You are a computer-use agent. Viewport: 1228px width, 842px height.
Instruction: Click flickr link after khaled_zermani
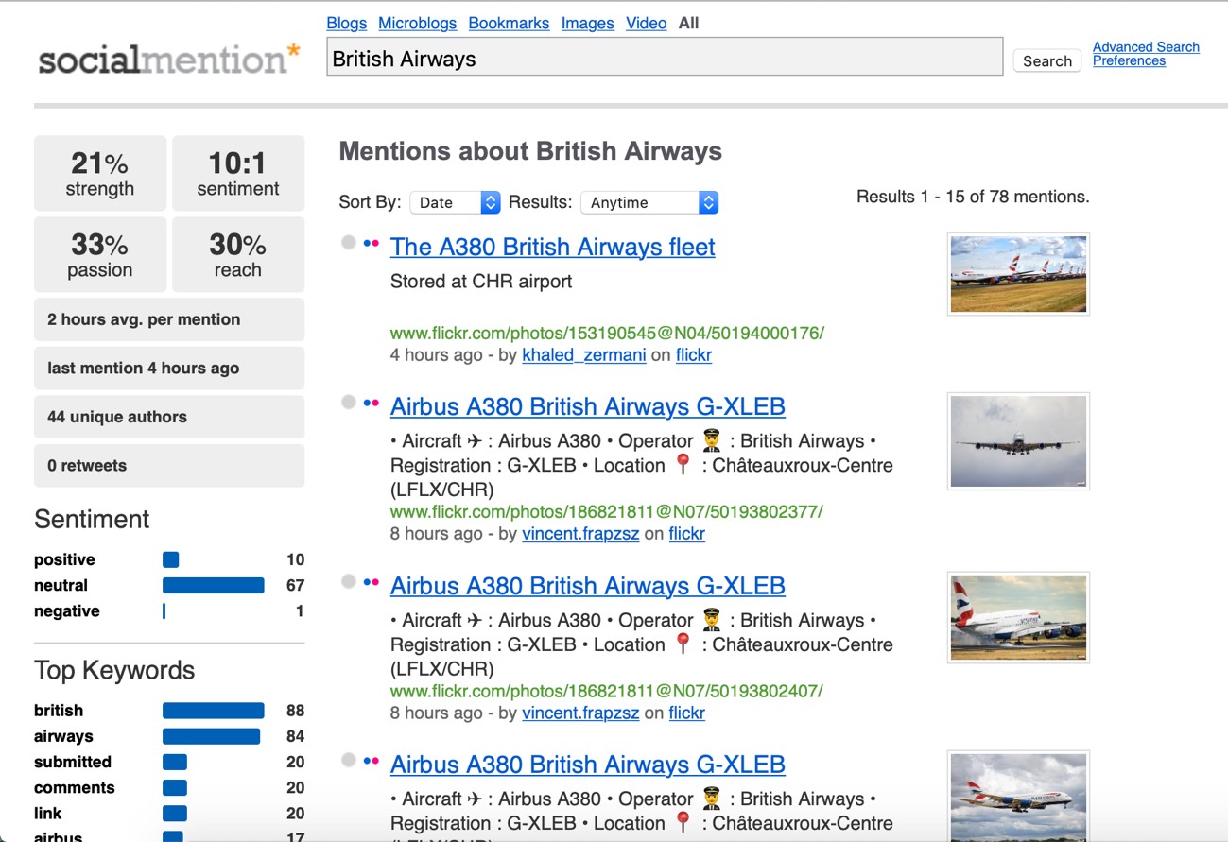click(693, 355)
